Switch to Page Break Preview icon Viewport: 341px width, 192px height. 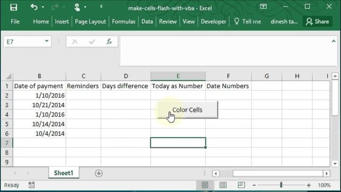pos(241,185)
